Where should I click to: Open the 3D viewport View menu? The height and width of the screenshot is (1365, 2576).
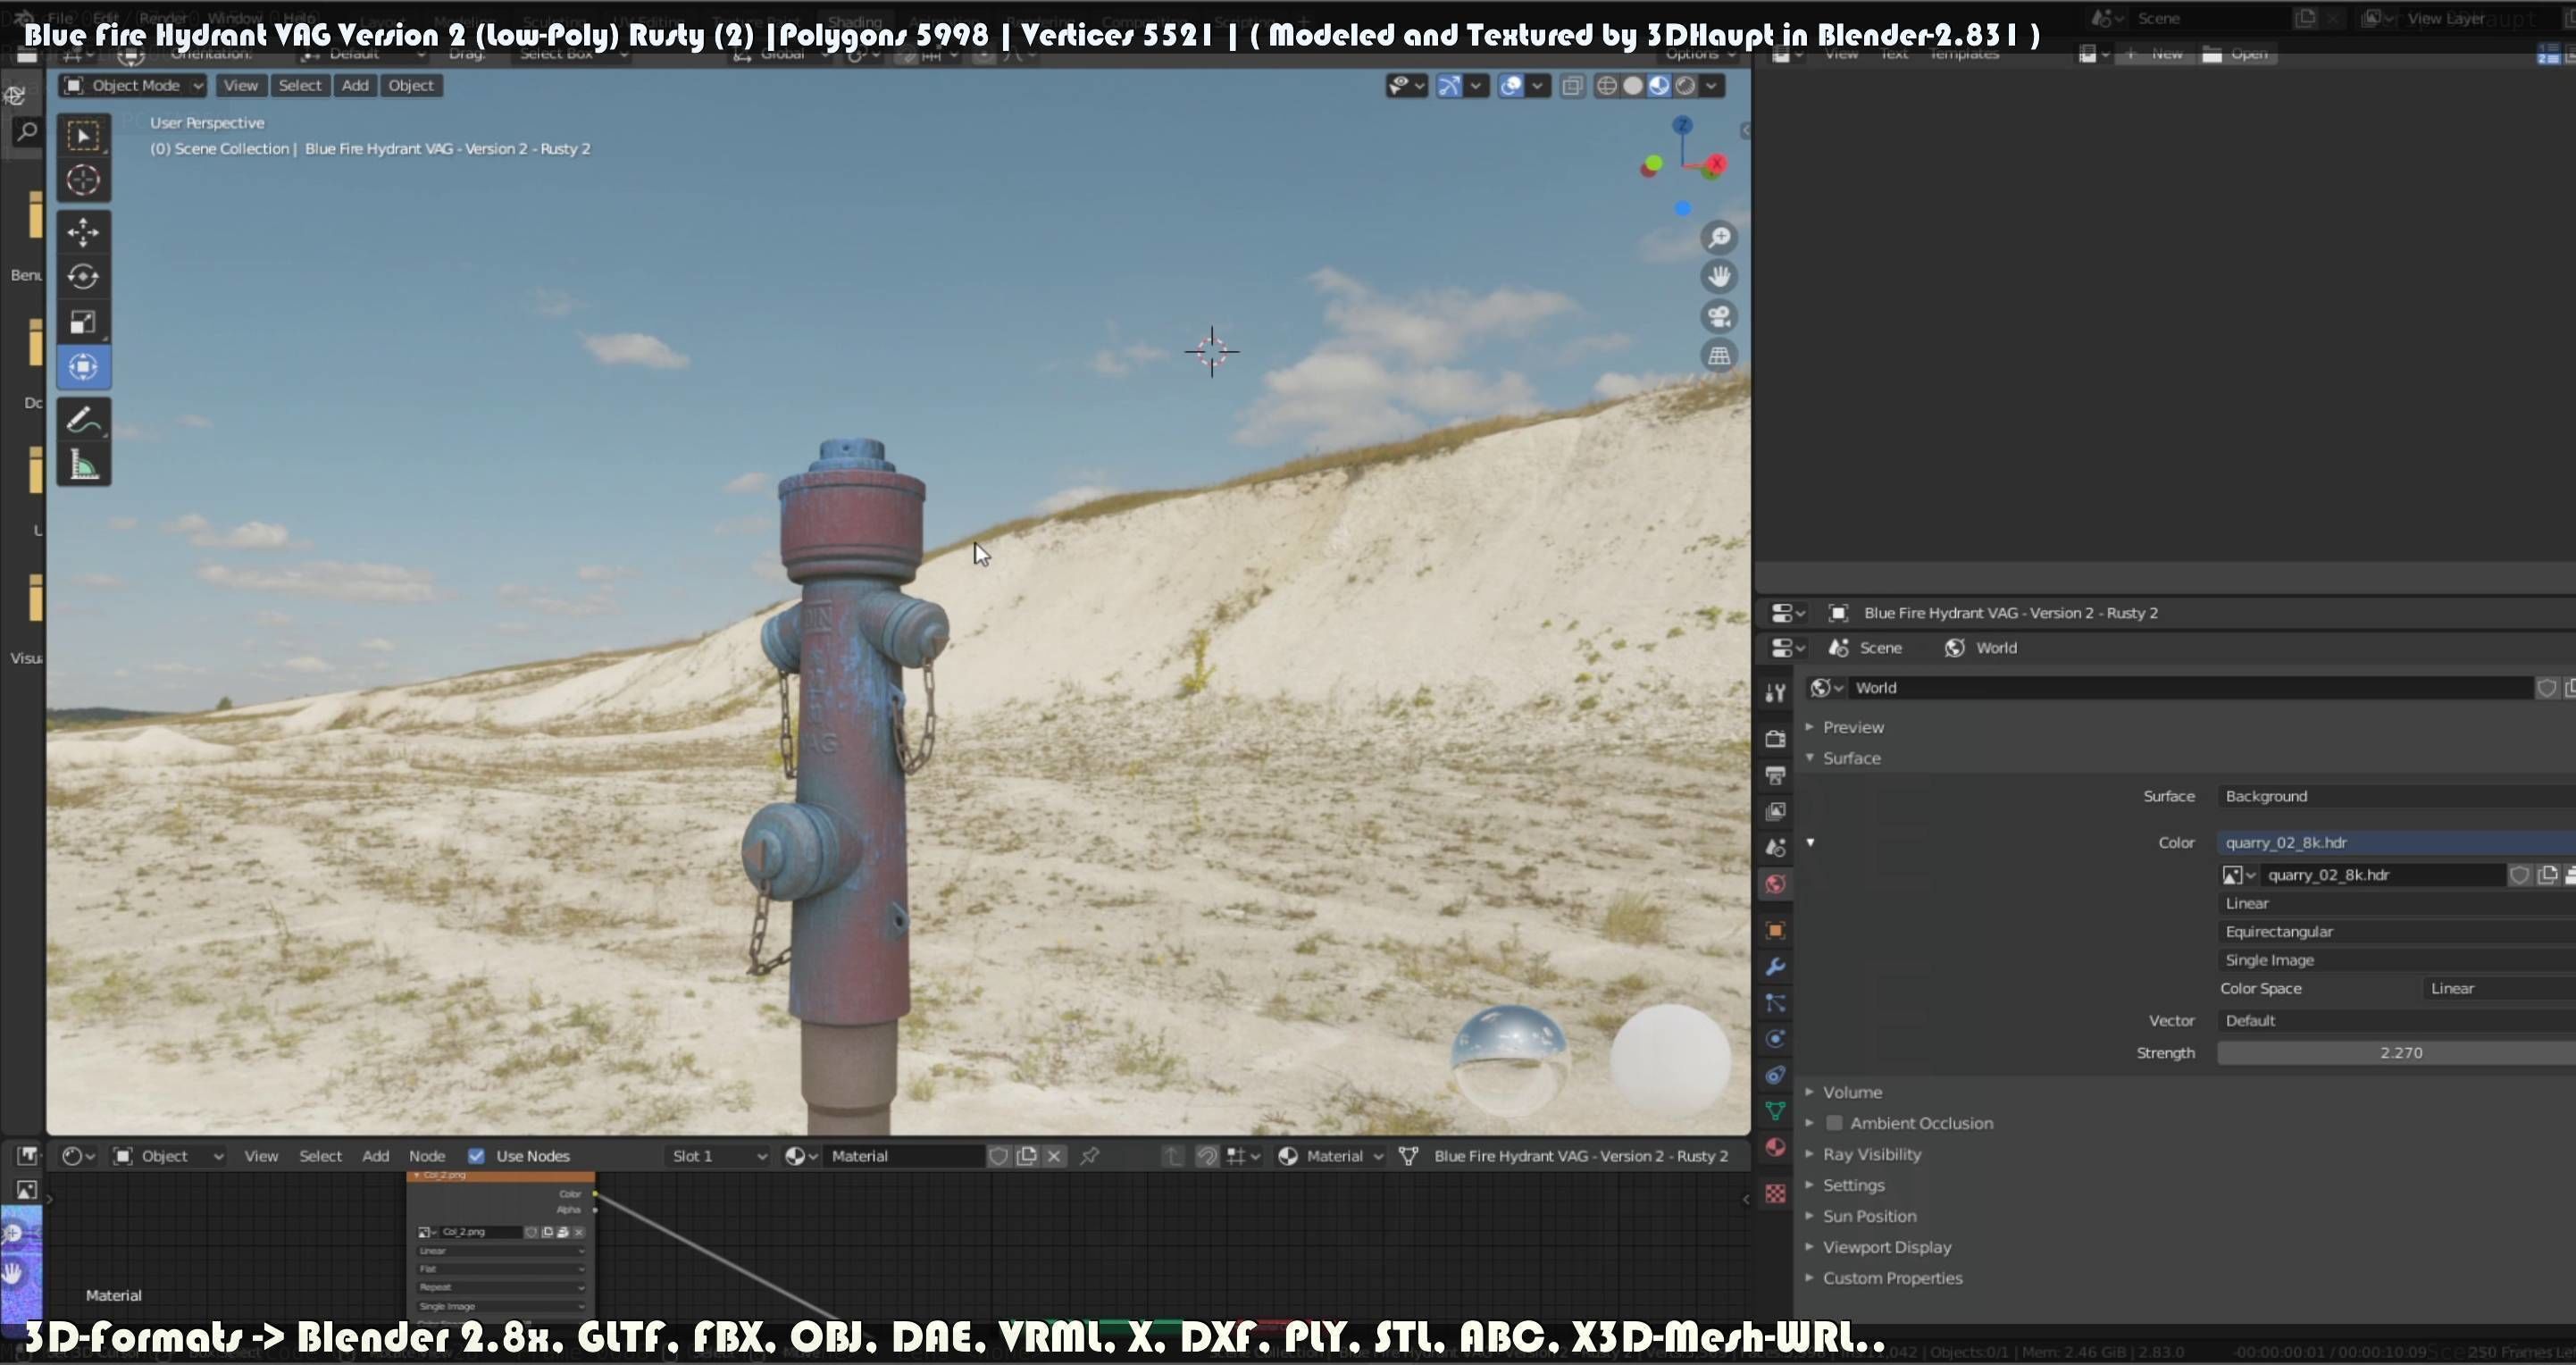[x=240, y=85]
